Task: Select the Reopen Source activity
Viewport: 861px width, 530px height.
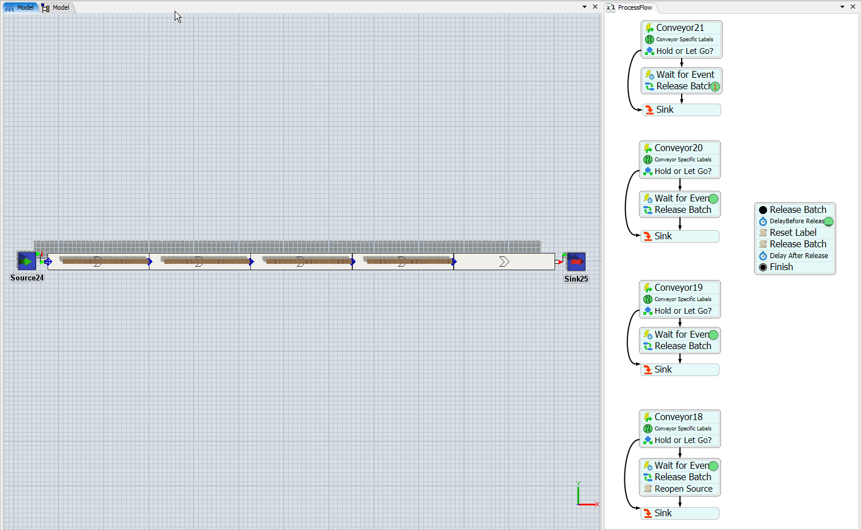Action: (x=683, y=489)
